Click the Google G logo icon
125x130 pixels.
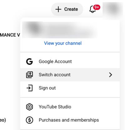(x=29, y=61)
